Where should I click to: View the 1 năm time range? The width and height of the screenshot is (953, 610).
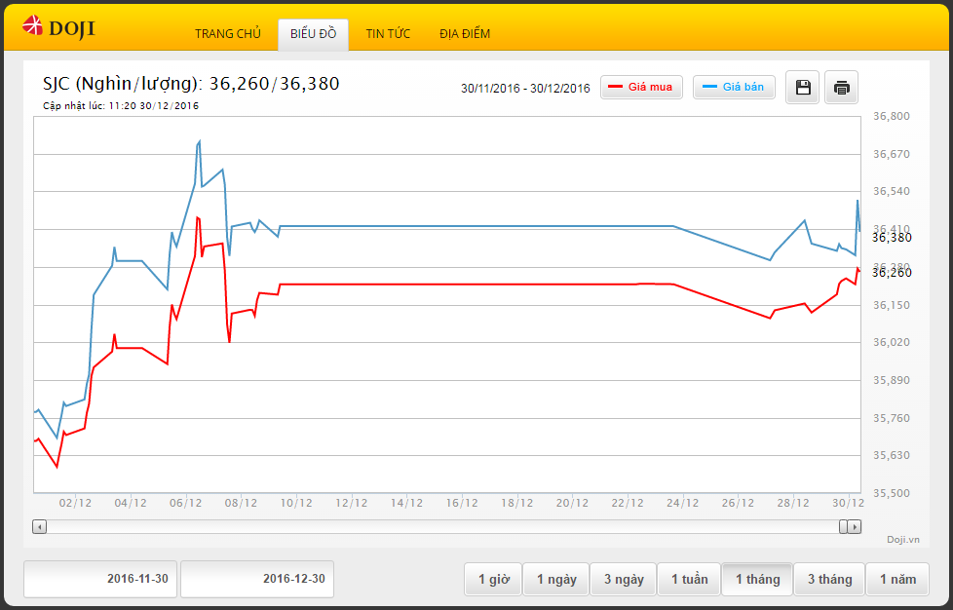click(897, 579)
